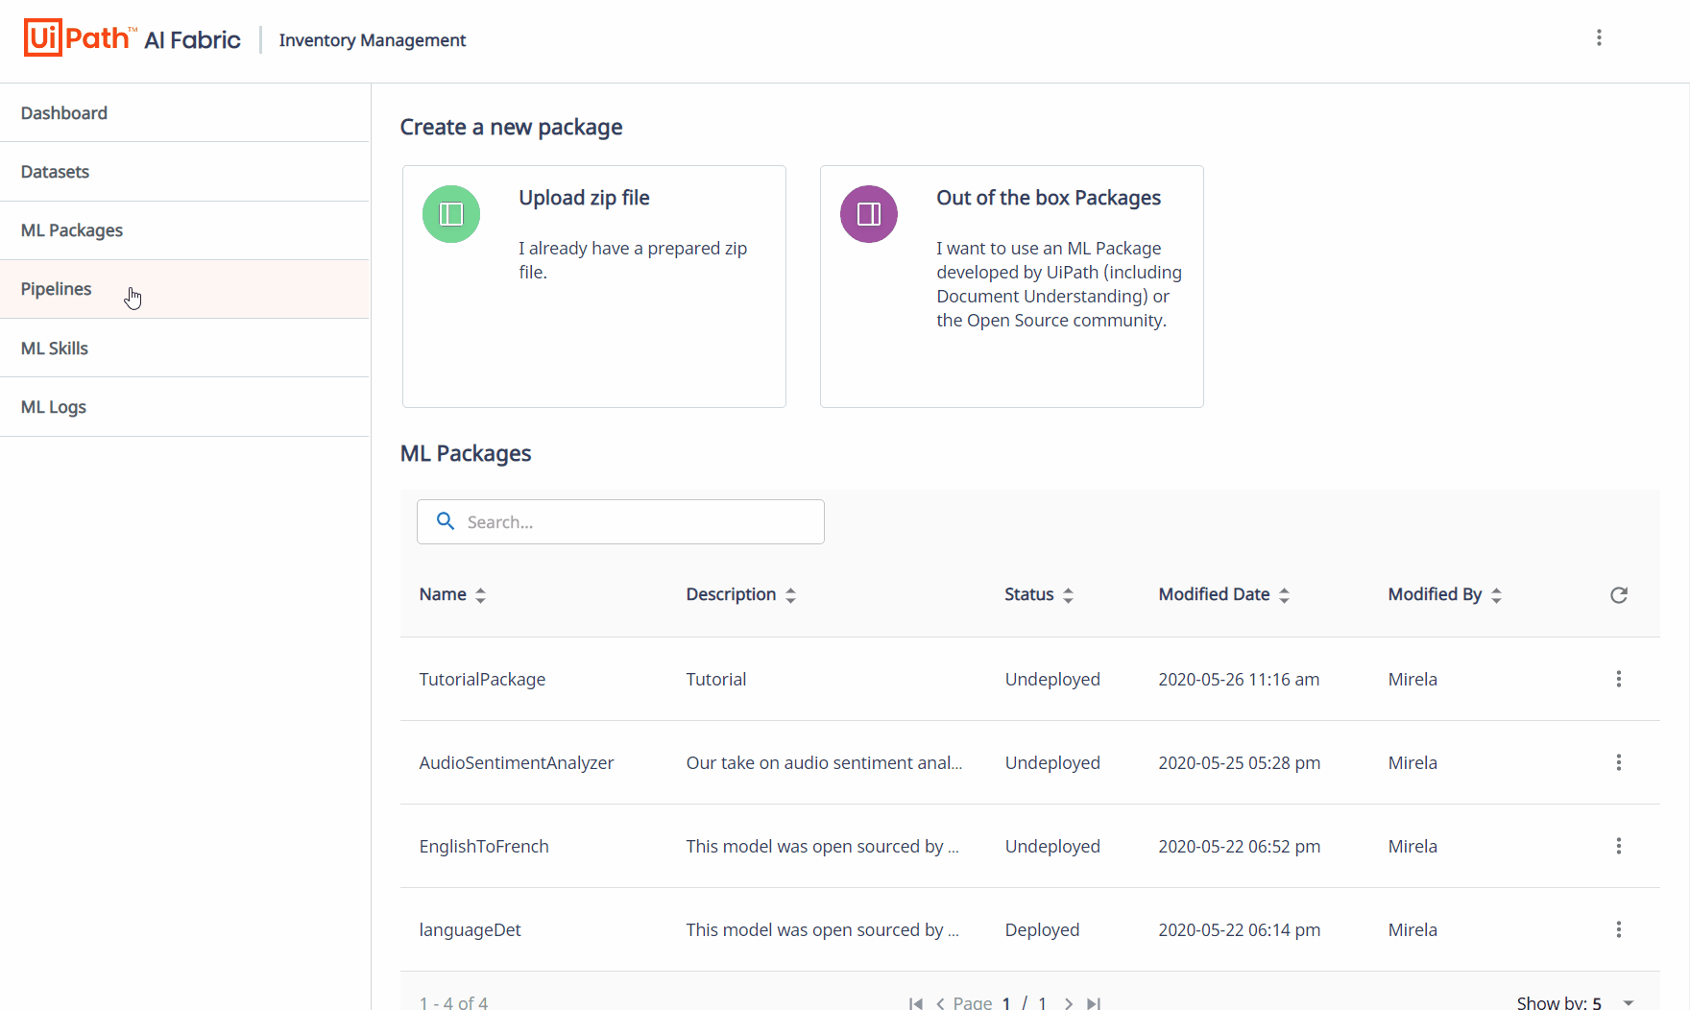1690x1010 pixels.
Task: Sort table by Status column
Action: pos(1039,594)
